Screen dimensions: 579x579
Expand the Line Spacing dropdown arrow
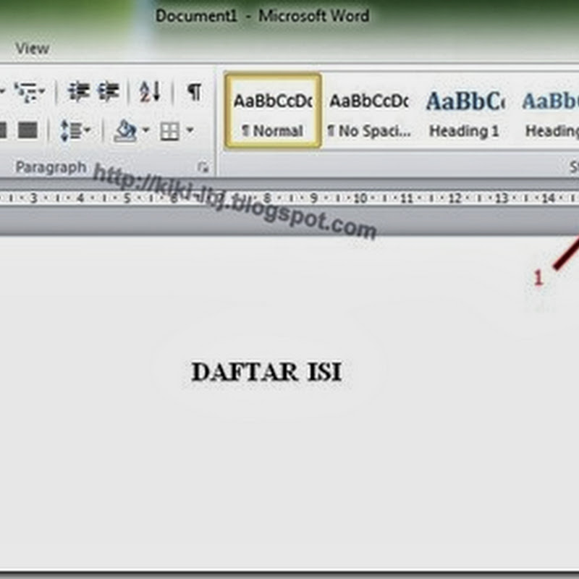point(88,130)
